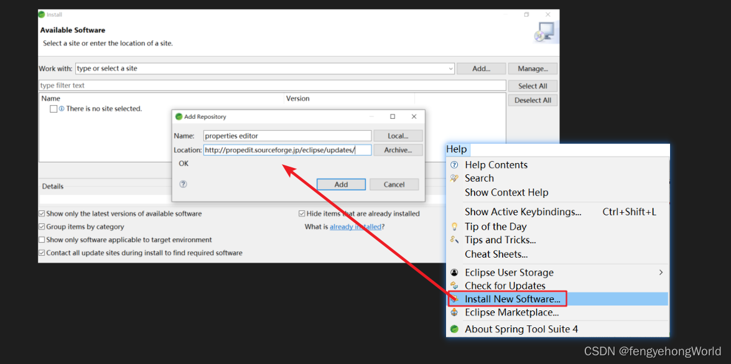Image resolution: width=731 pixels, height=364 pixels.
Task: Toggle Contact all update sites checkbox
Action: point(42,253)
